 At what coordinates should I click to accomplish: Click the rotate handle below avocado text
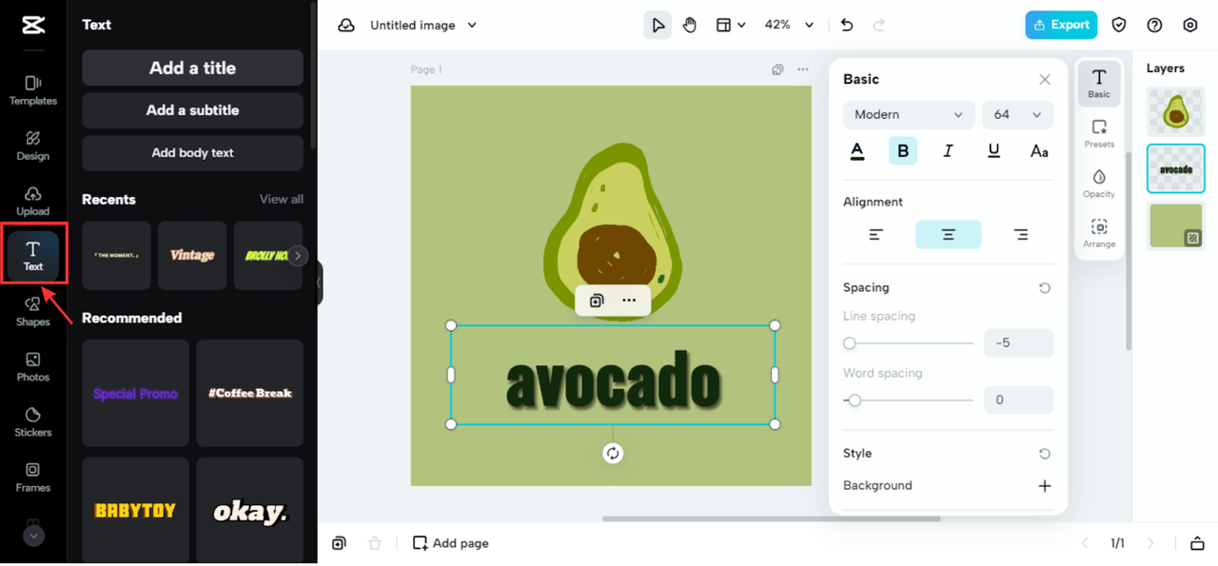pyautogui.click(x=613, y=454)
